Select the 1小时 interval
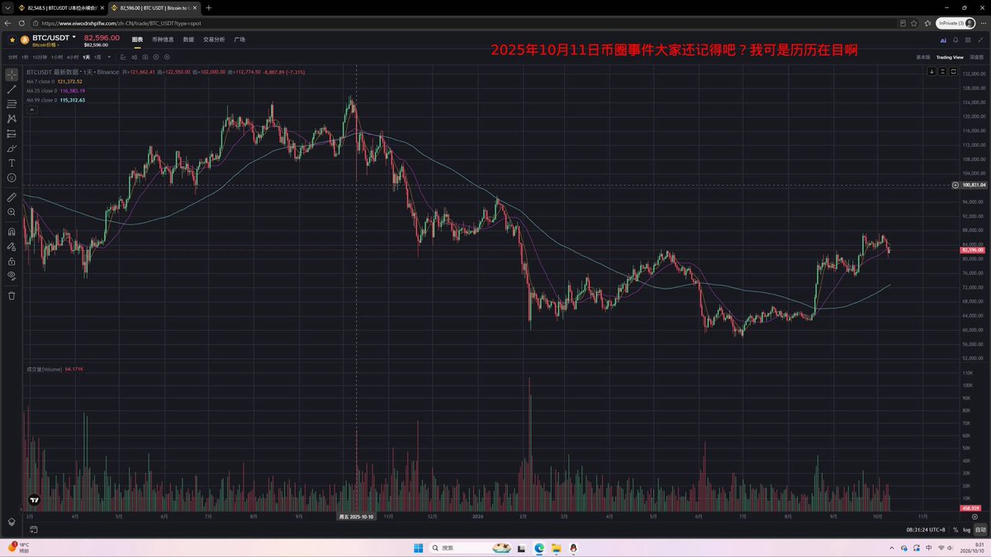Viewport: 991px width, 557px height. pos(57,57)
